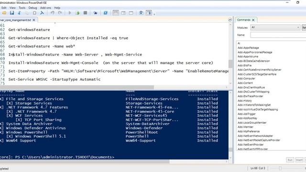Close the Commands add-on tab

pyautogui.click(x=253, y=20)
